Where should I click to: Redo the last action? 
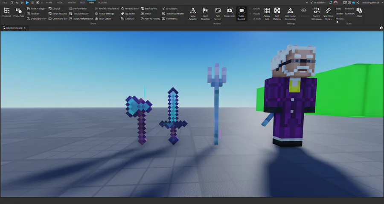[x=22, y=3]
